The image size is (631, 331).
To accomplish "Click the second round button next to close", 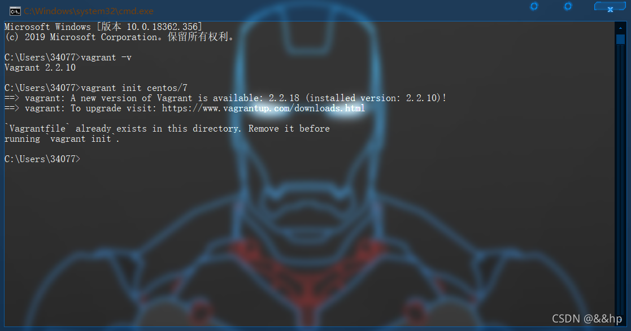I will tap(568, 6).
